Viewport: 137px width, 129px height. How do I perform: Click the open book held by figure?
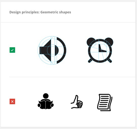click(x=45, y=105)
